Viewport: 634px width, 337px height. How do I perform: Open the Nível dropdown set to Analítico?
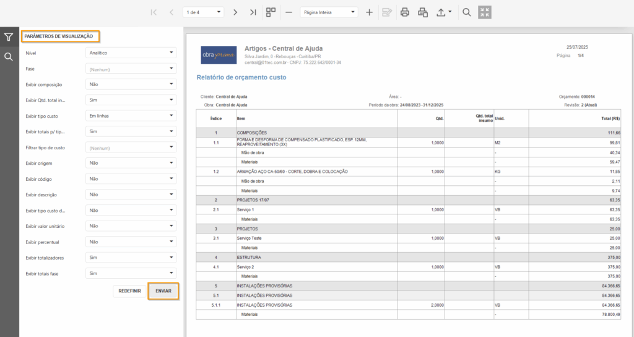click(131, 53)
